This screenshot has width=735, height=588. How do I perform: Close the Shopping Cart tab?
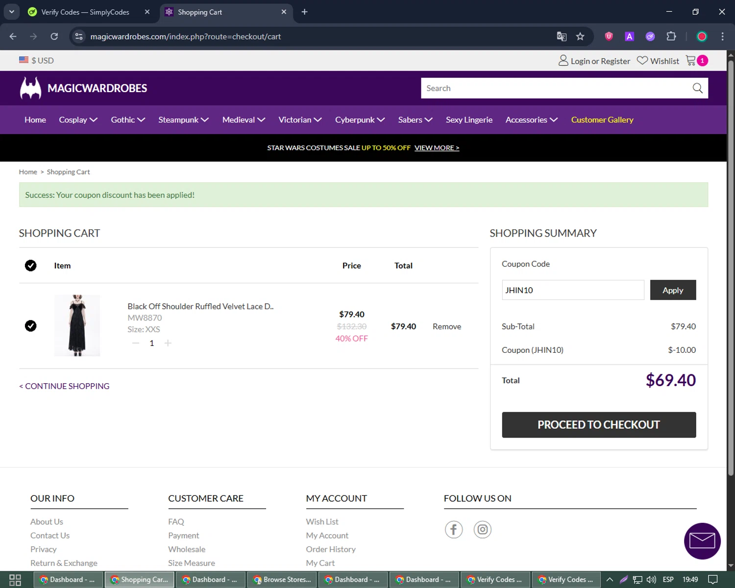pos(284,12)
